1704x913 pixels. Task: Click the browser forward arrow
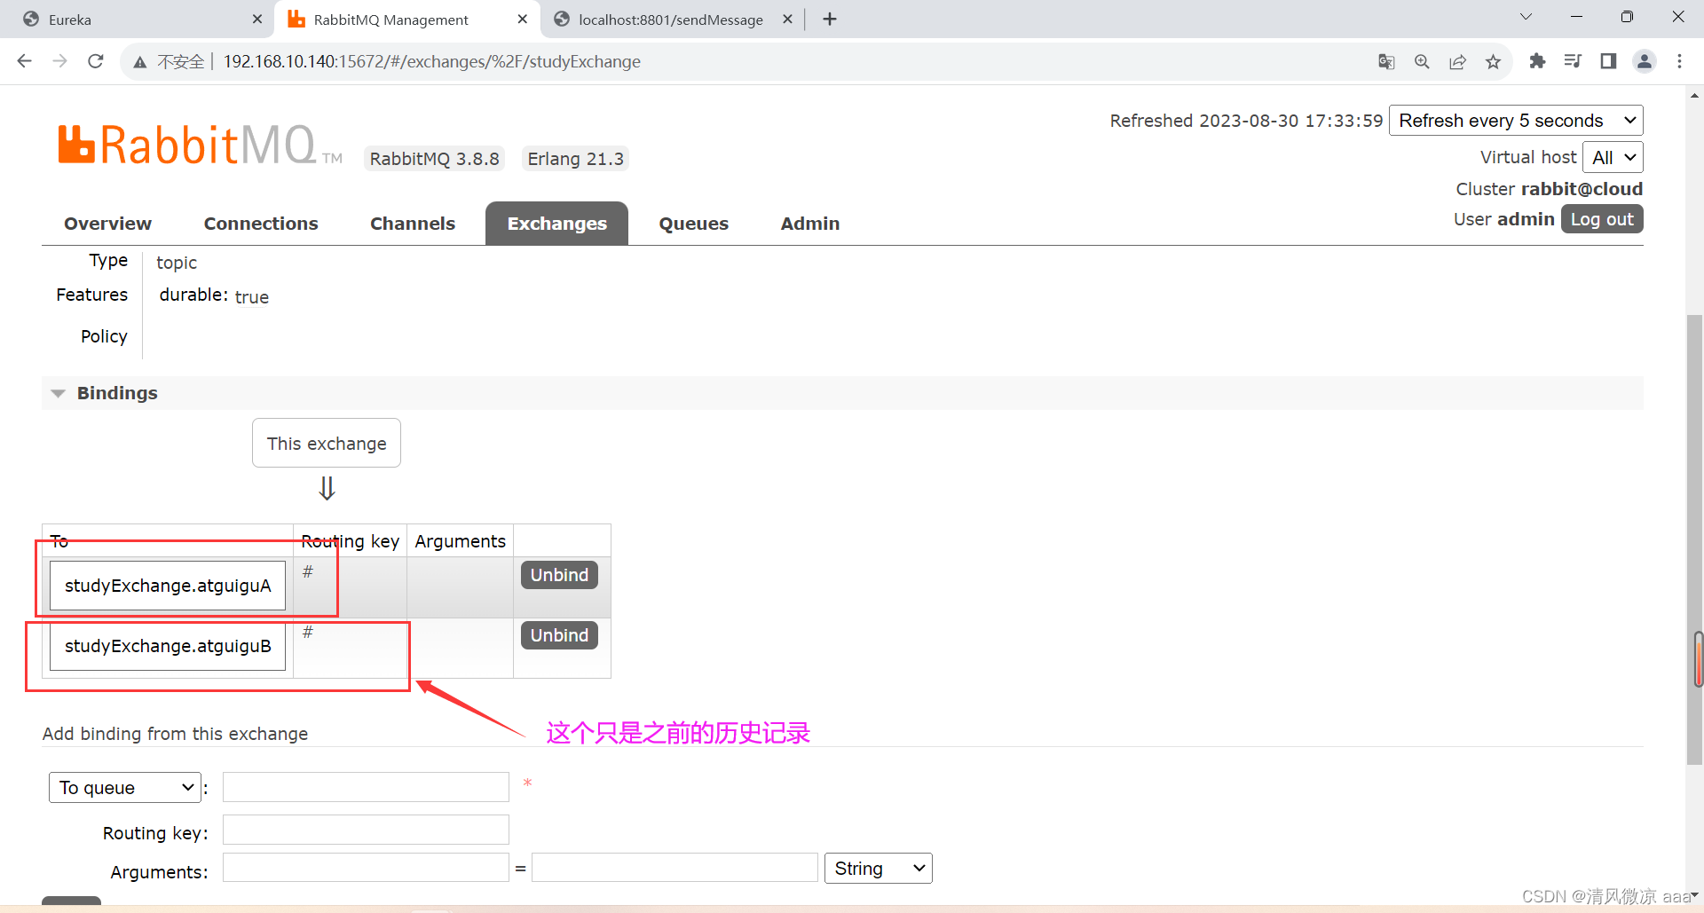[x=59, y=61]
